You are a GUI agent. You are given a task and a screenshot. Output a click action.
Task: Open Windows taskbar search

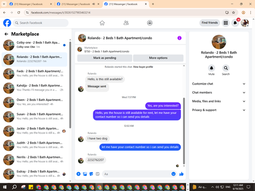point(14,187)
